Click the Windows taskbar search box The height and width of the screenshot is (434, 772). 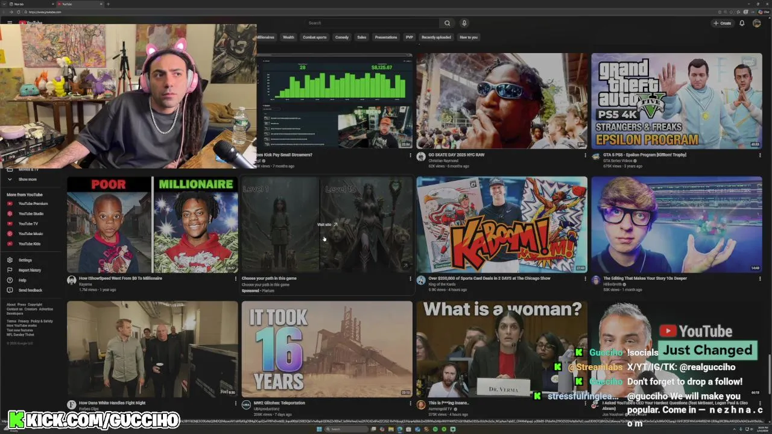click(346, 429)
